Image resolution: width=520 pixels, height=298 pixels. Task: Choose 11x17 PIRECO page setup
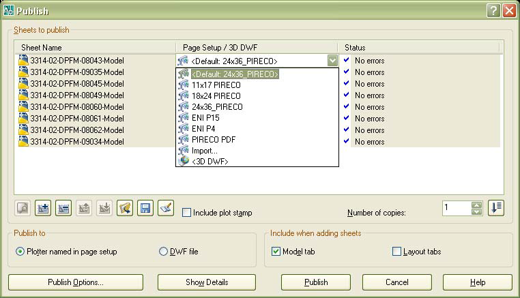point(216,85)
